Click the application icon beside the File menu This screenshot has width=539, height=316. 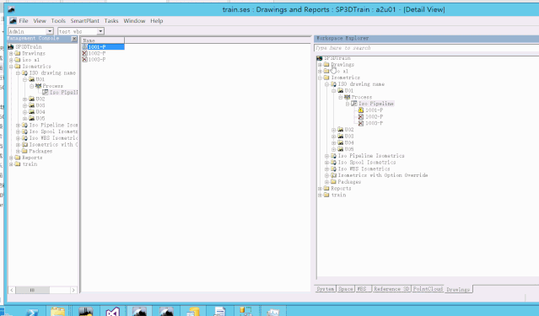click(x=13, y=21)
